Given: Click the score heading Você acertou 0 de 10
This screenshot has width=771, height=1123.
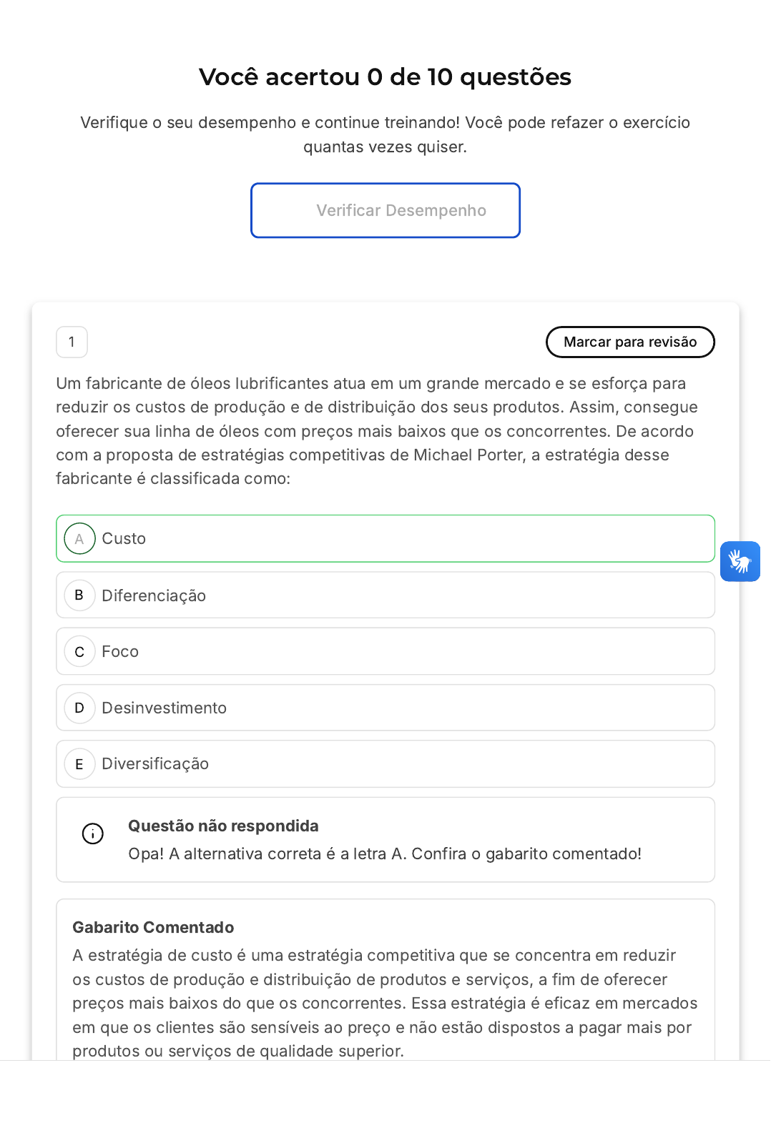Looking at the screenshot, I should tap(385, 77).
